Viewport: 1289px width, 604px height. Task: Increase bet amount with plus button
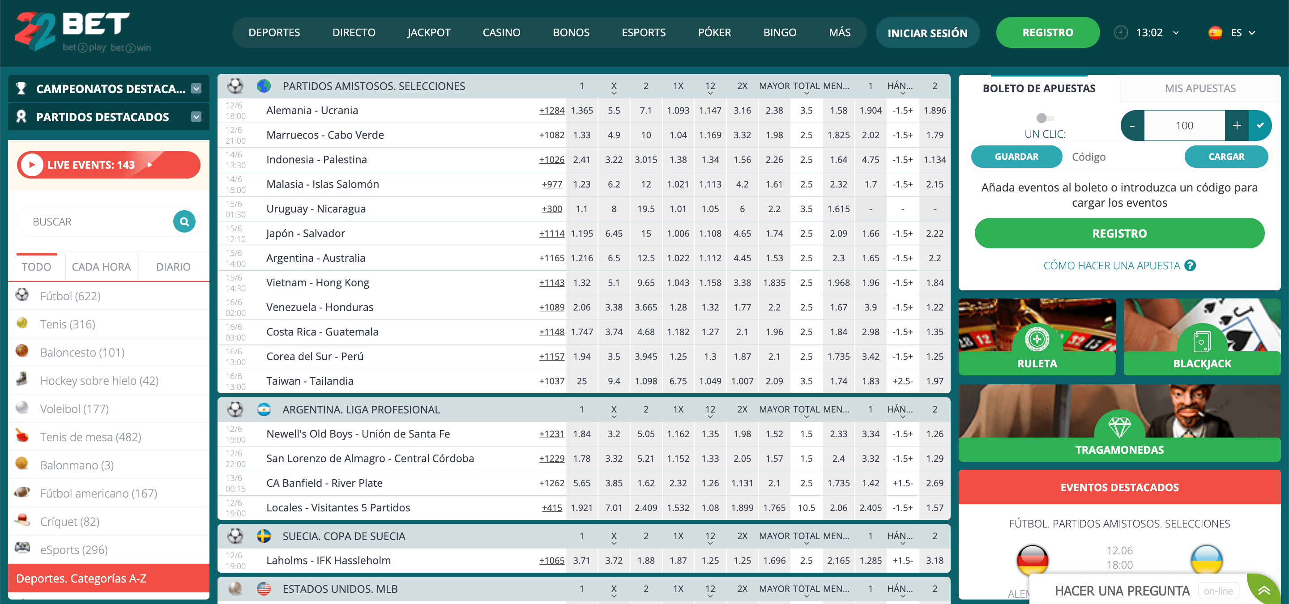click(x=1237, y=126)
